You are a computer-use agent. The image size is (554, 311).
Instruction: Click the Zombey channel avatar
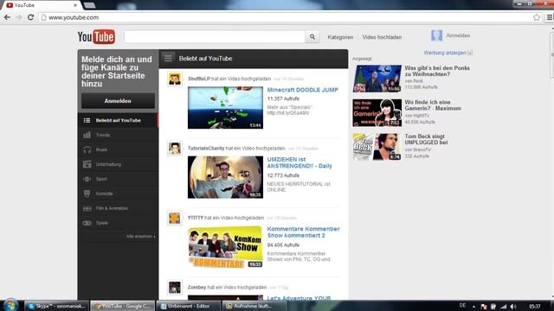click(175, 288)
